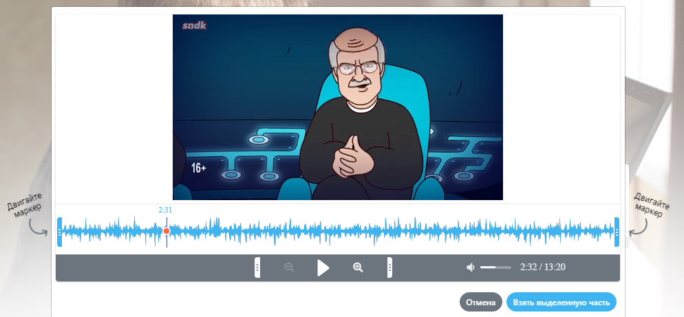The width and height of the screenshot is (684, 317).
Task: Click the Отмена button
Action: tap(481, 302)
